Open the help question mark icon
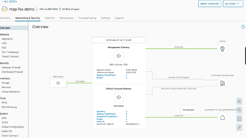Viewport: 246px width, 138px height. click(243, 27)
